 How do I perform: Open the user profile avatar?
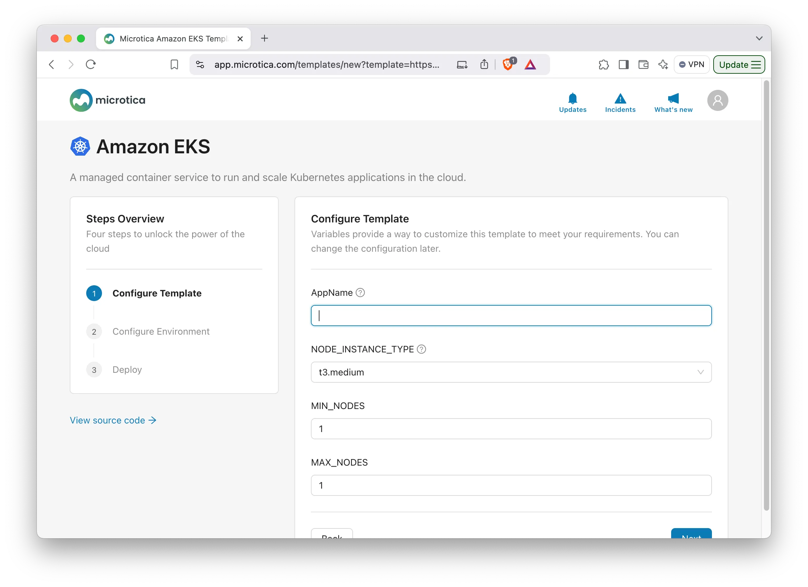pos(717,100)
